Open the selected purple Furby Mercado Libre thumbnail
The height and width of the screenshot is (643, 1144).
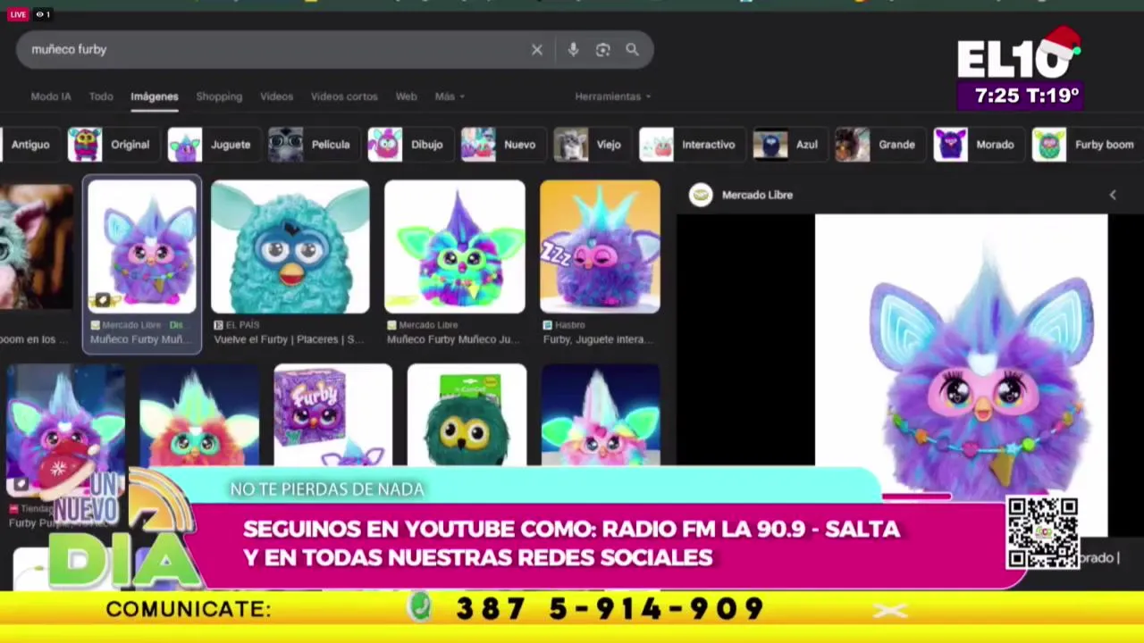pyautogui.click(x=142, y=247)
